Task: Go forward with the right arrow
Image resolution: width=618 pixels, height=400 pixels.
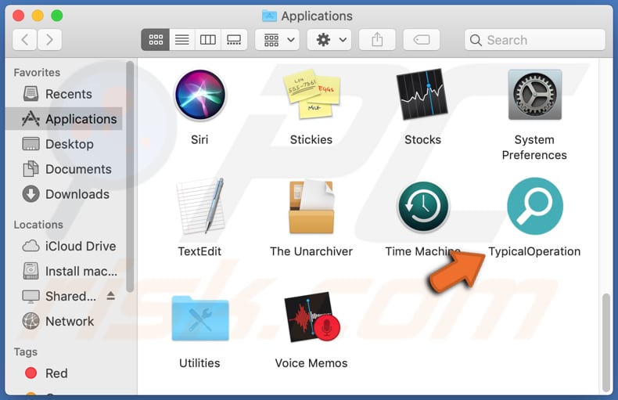Action: [49, 39]
